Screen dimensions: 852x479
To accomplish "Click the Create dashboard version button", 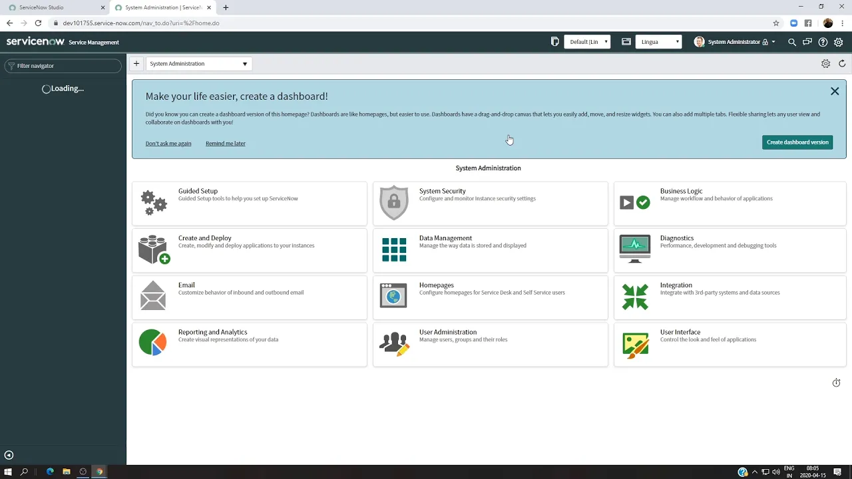I will click(797, 142).
